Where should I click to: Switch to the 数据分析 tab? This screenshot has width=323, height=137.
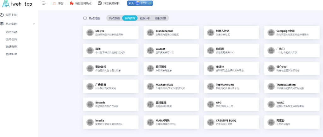point(145,18)
